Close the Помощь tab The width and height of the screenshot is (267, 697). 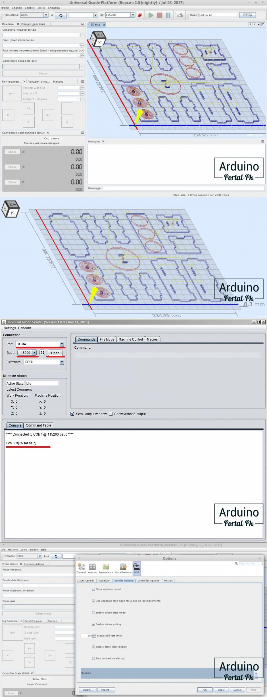click(18, 24)
